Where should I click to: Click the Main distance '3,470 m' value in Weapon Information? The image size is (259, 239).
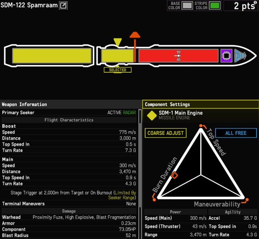[x=128, y=172]
